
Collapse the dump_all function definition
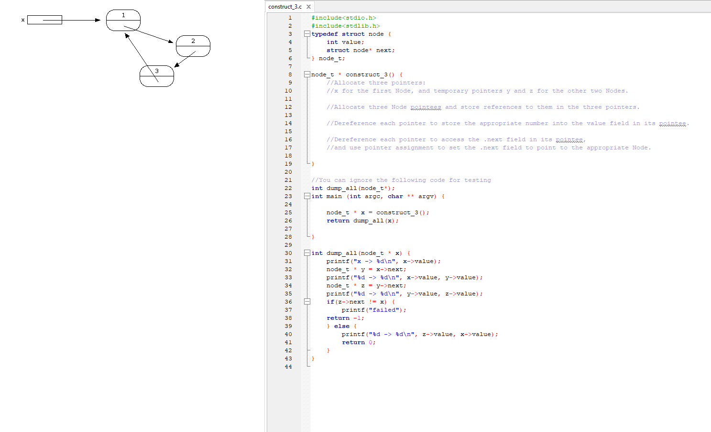(x=307, y=253)
